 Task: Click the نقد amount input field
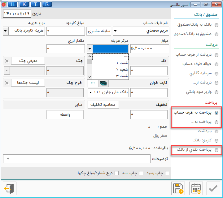[x=149, y=71]
